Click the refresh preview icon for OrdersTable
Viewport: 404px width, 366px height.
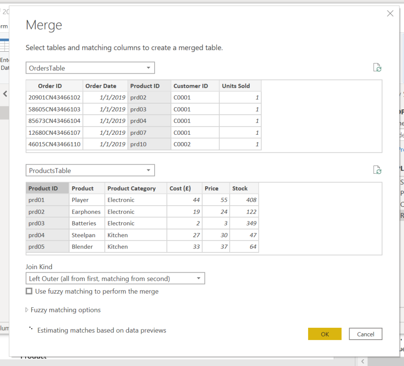coord(377,68)
